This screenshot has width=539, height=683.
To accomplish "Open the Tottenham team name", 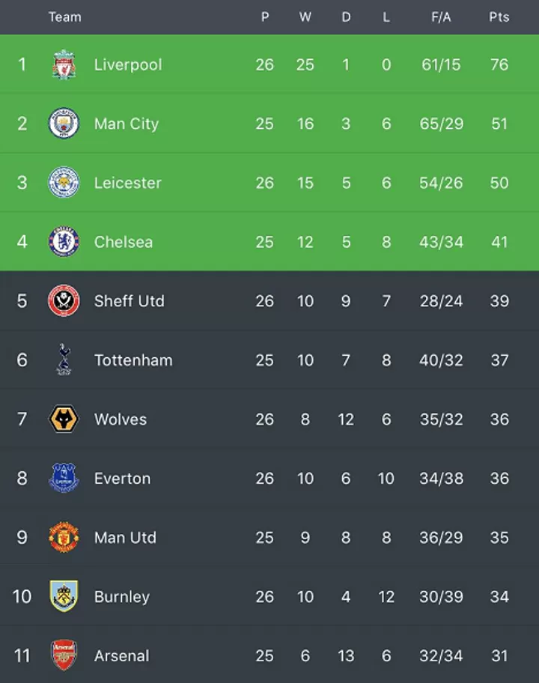I will [x=133, y=360].
